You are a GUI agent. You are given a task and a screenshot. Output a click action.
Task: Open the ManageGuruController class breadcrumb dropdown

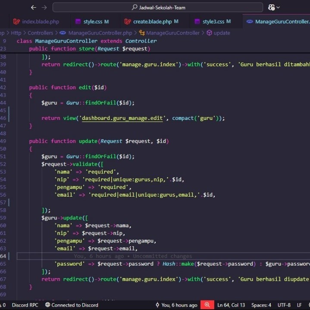click(x=172, y=33)
